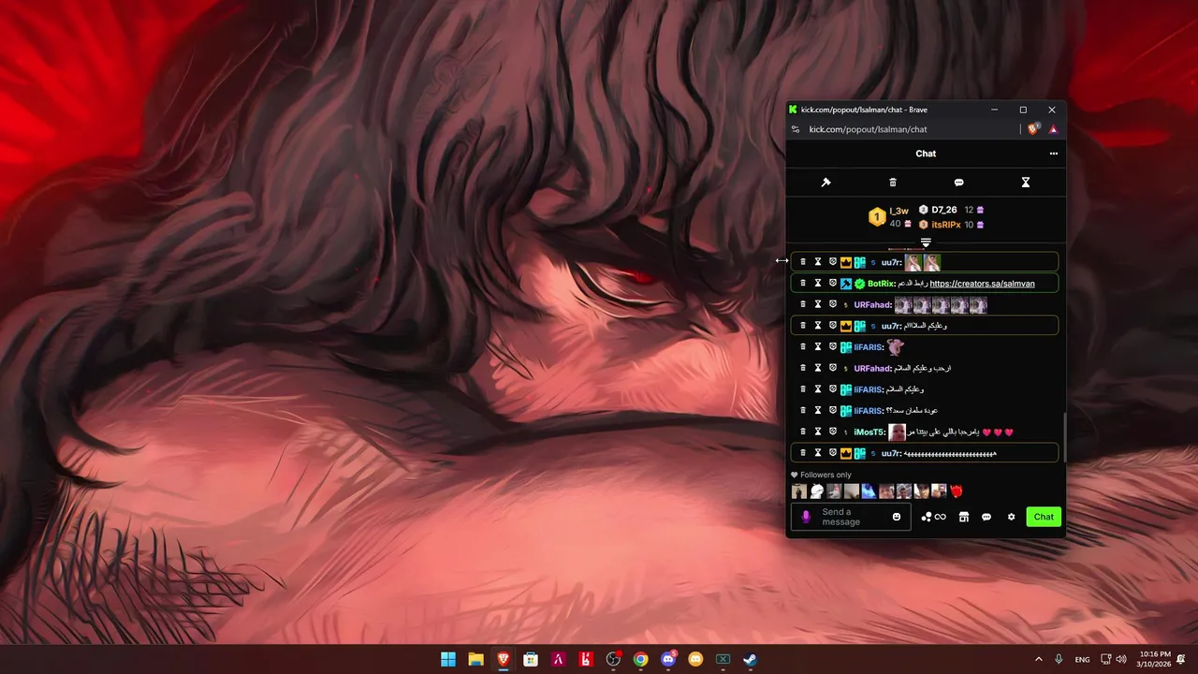Timeout iMosT5 using hourglass icon
This screenshot has width=1198, height=674.
(x=817, y=432)
